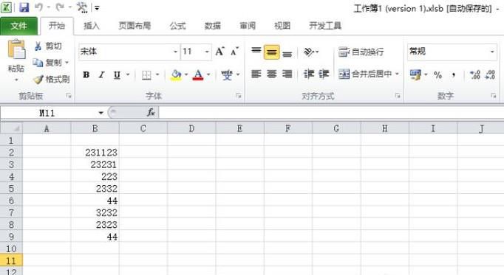
Task: Open the 剪贴板 dialog launcher
Action: coord(69,96)
